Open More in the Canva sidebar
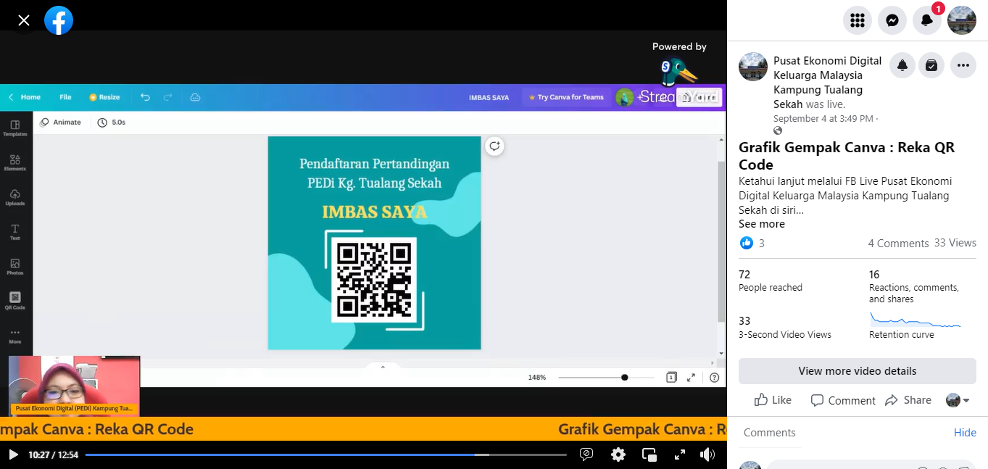 (x=15, y=336)
